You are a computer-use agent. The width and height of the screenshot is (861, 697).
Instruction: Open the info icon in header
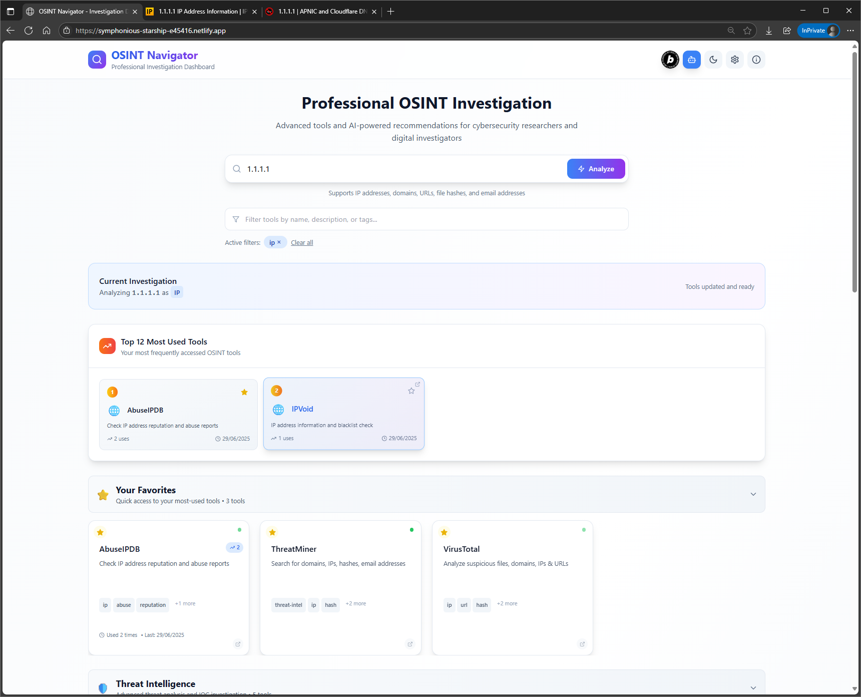tap(756, 60)
